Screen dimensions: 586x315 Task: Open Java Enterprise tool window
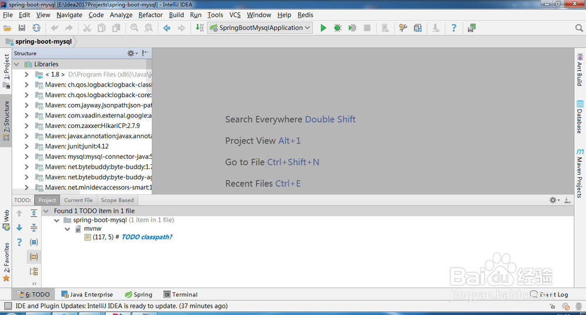click(x=87, y=295)
